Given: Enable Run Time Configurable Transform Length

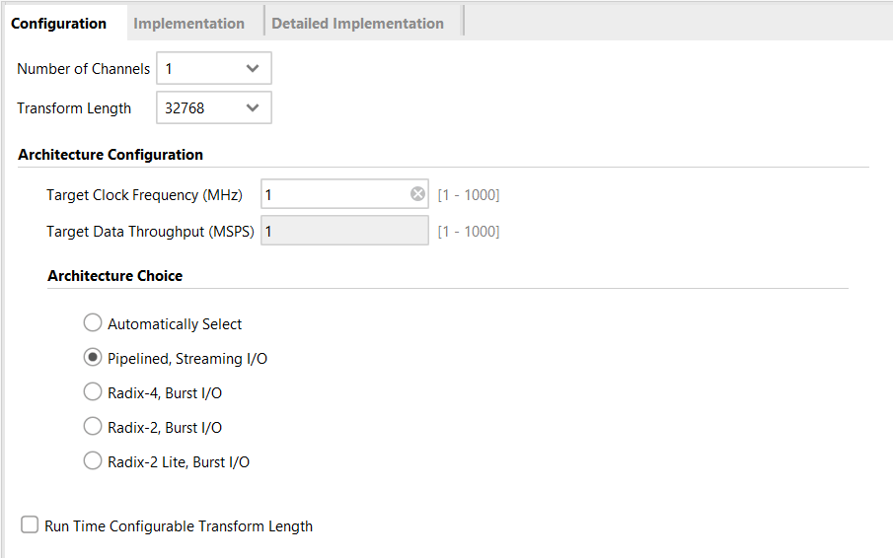Looking at the screenshot, I should click(31, 525).
